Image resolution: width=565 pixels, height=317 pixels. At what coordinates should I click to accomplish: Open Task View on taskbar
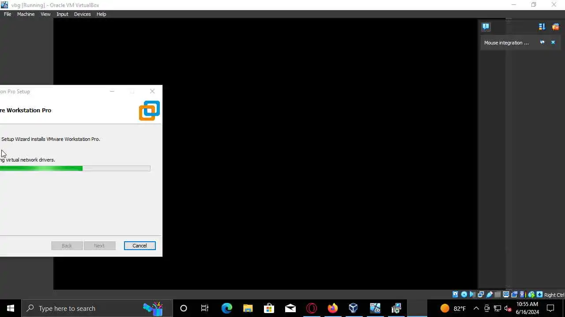[x=205, y=308]
